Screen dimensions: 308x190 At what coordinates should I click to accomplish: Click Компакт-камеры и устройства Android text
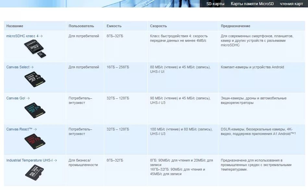tap(253, 67)
